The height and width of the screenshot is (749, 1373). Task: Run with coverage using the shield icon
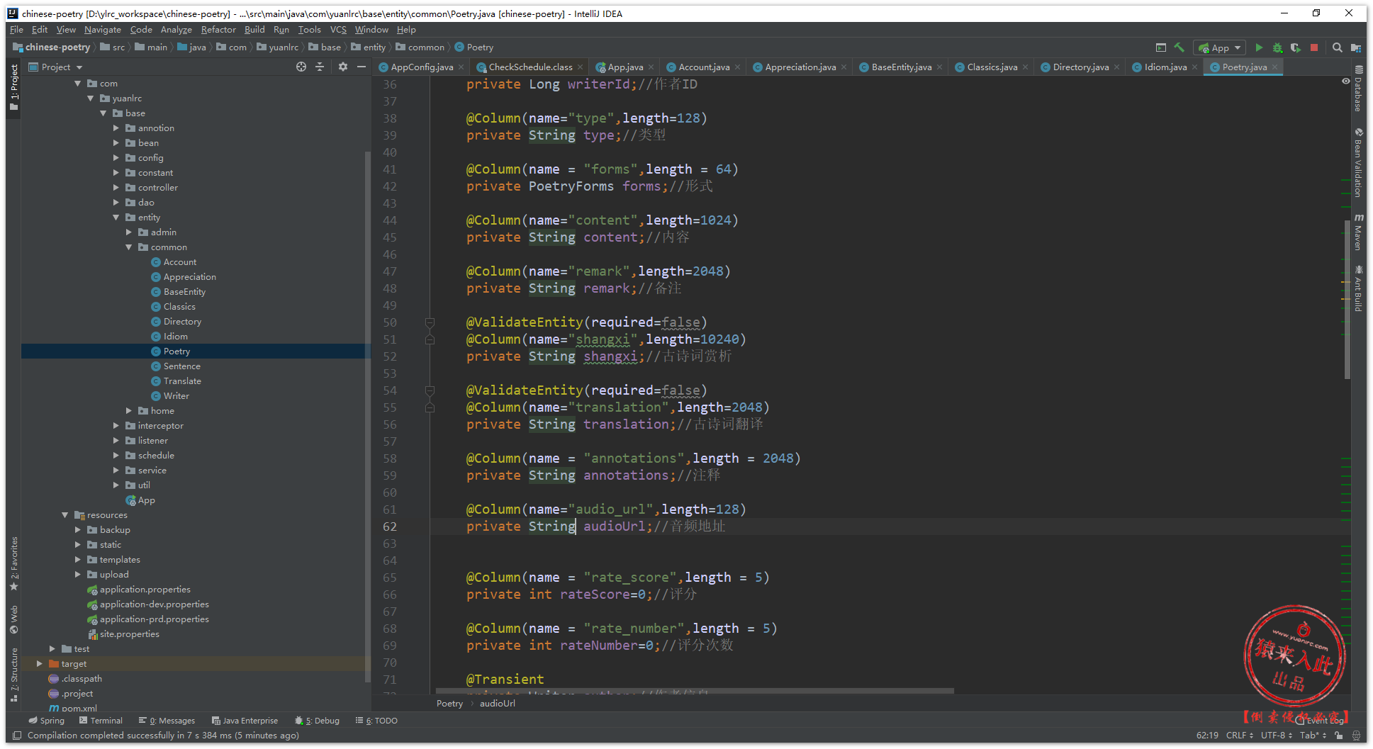point(1296,47)
